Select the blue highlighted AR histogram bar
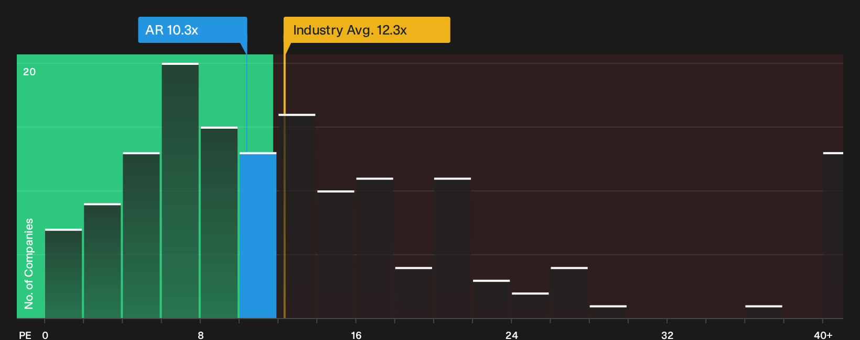This screenshot has width=860, height=340. 258,235
